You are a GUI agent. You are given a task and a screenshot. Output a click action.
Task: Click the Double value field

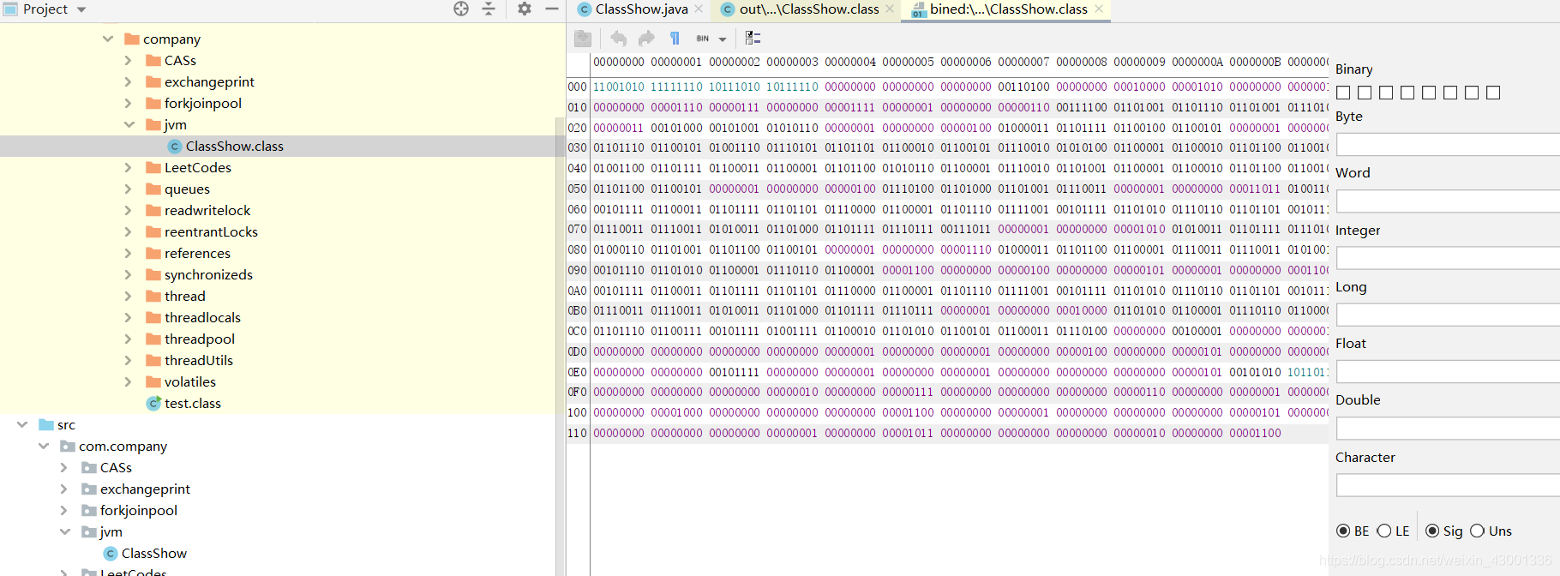1448,428
